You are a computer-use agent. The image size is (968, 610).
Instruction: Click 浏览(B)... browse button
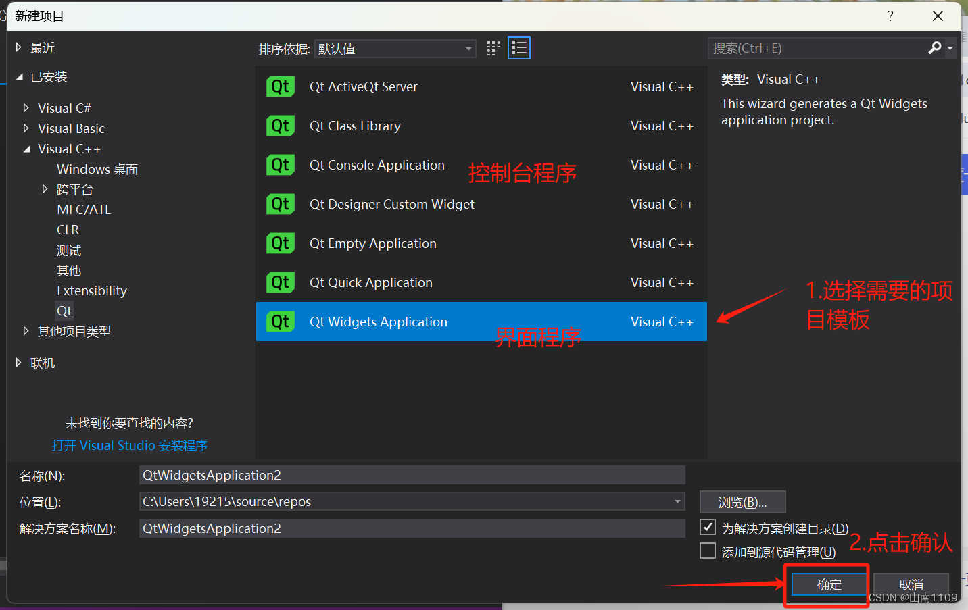[742, 502]
